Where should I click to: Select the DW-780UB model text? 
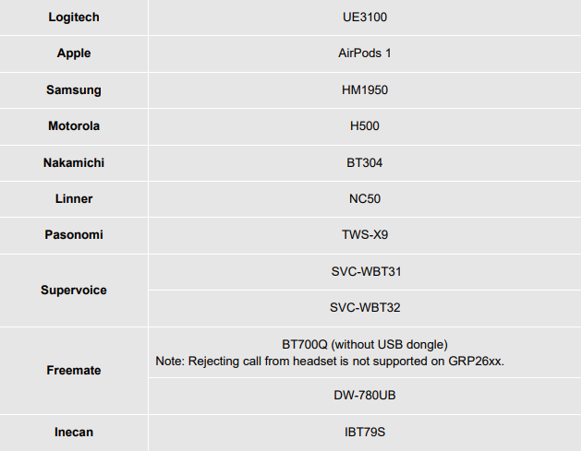[x=365, y=395]
